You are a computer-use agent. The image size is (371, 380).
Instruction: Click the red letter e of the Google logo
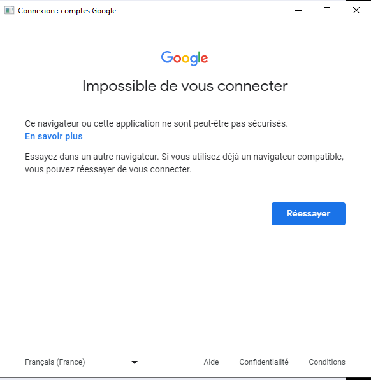point(205,59)
